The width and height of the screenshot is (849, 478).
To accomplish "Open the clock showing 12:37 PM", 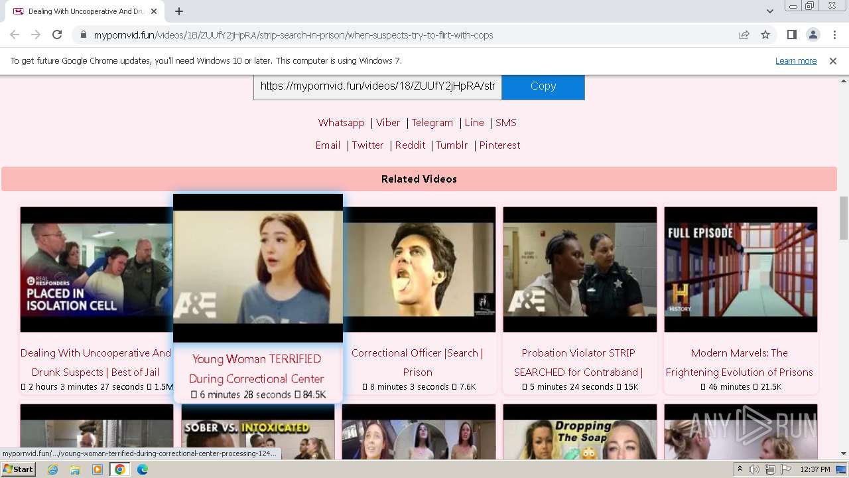I will 815,469.
